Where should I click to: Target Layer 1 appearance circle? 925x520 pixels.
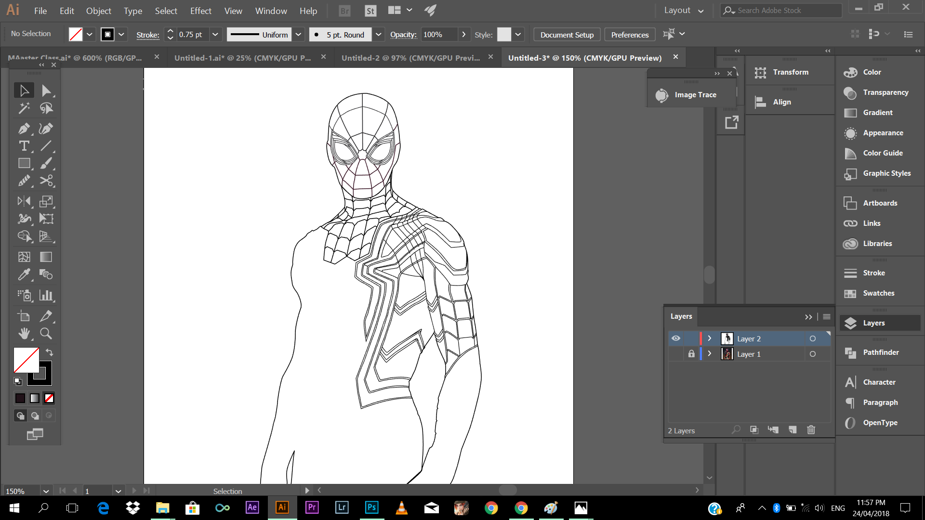(813, 354)
